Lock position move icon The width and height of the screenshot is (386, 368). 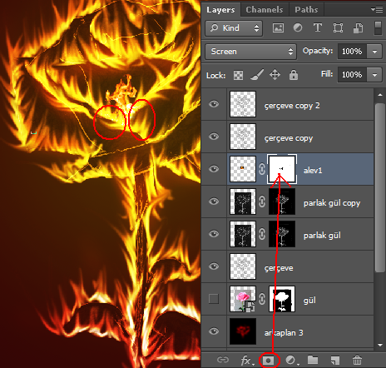(275, 75)
